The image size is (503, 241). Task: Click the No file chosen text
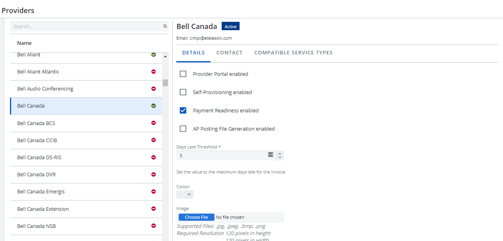click(230, 217)
